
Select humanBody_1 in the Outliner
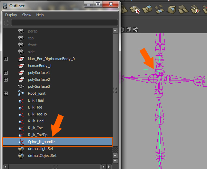coord(40,66)
